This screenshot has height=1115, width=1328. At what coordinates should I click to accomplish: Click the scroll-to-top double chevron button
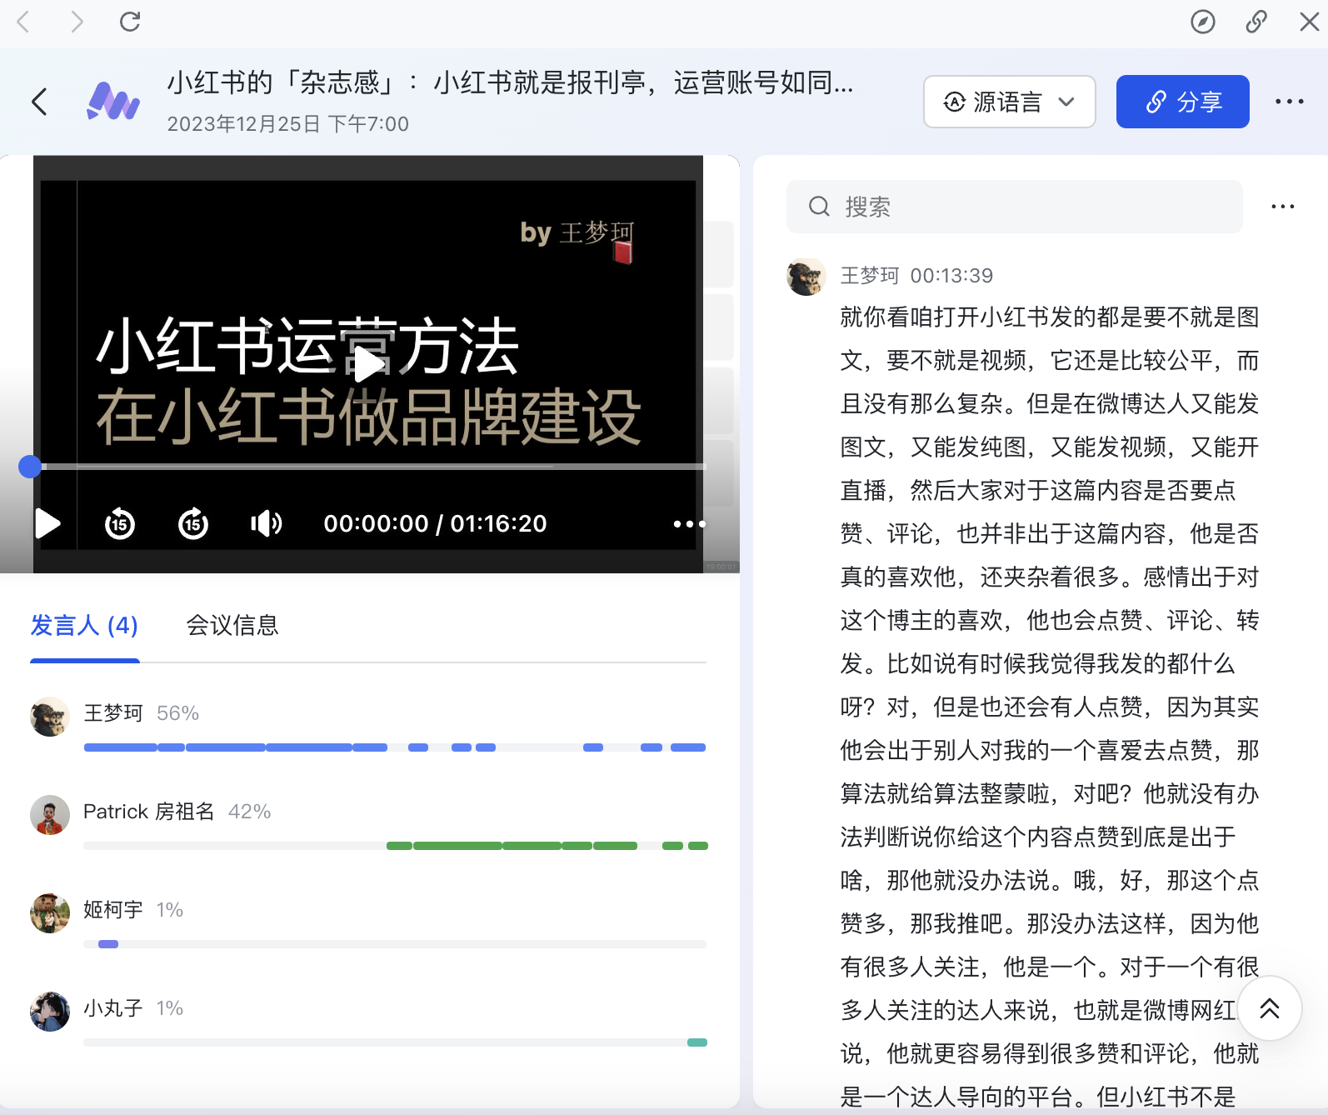click(1270, 1008)
